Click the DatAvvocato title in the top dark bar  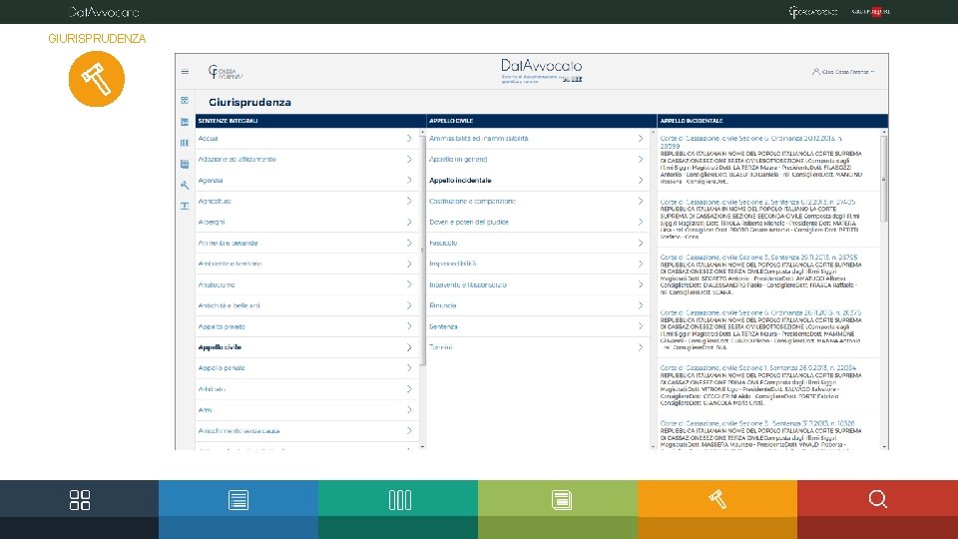click(104, 12)
